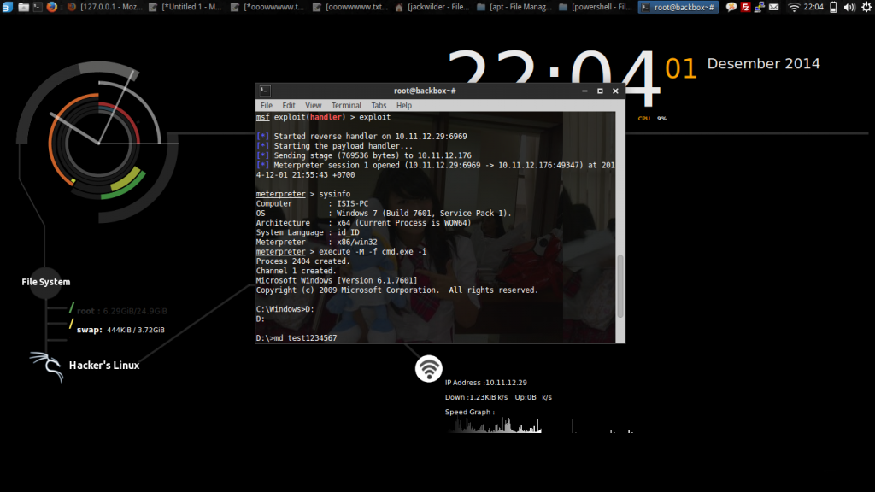875x492 pixels.
Task: Click the 'Sending stage (769536 bytes)' line
Action: point(364,155)
